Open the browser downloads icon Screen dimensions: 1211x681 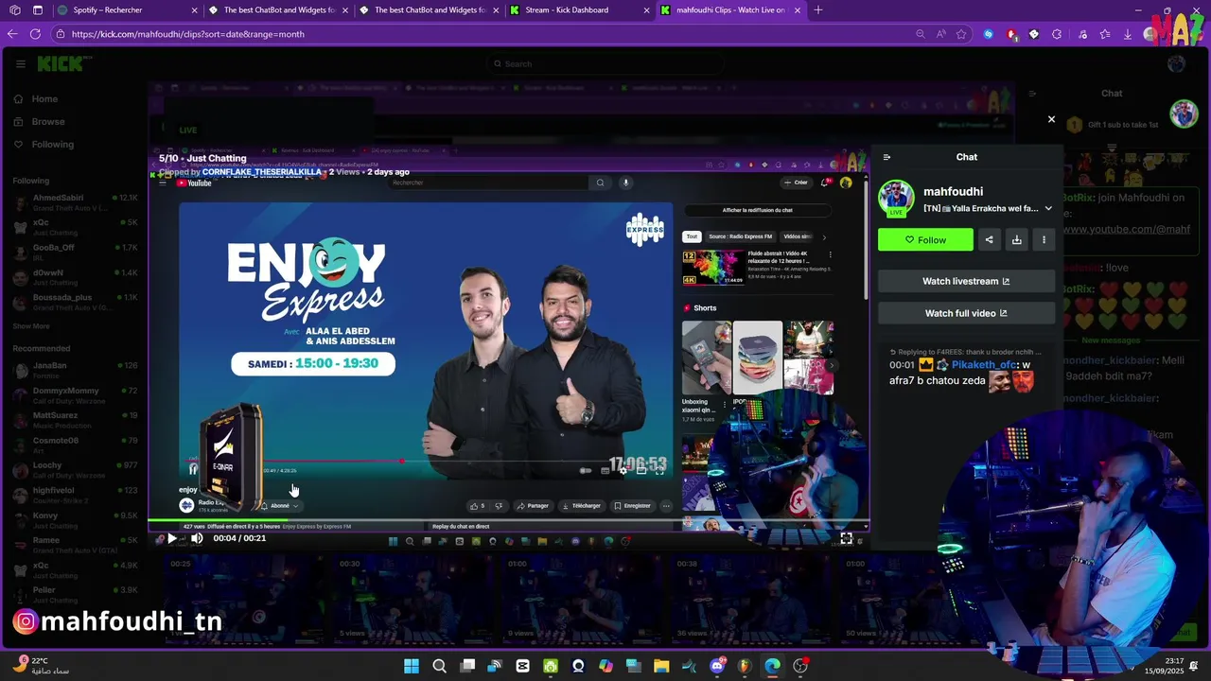[1128, 34]
